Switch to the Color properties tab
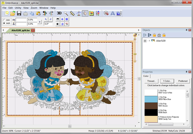 [146, 76]
